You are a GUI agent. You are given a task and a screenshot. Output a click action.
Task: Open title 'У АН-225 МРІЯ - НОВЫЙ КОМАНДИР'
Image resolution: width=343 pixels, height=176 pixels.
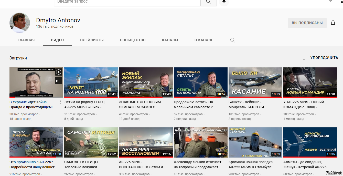click(304, 105)
